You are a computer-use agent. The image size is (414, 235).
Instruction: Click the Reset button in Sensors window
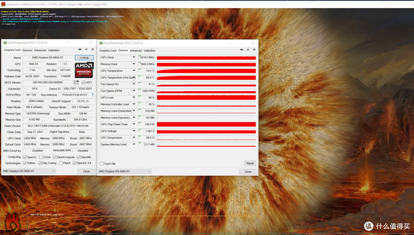(250, 163)
